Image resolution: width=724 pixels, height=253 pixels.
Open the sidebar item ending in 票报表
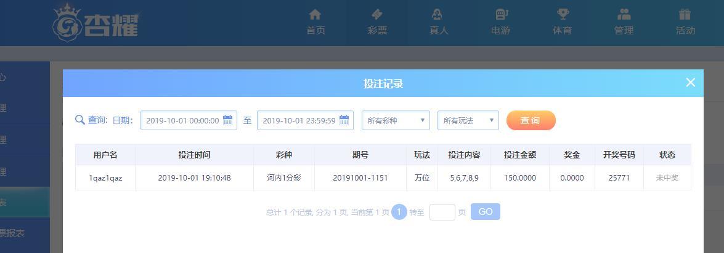tap(25, 233)
